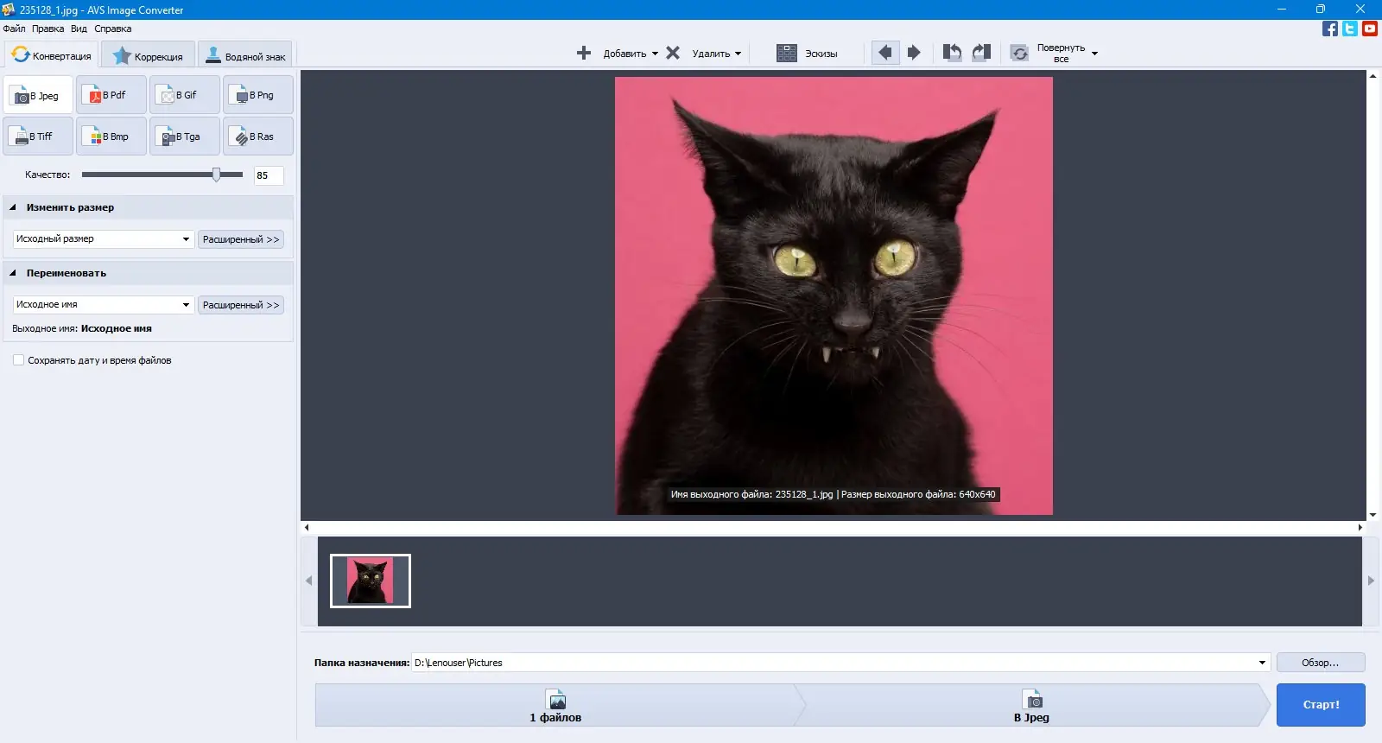Pick the 'В Tga' output format
Image resolution: width=1382 pixels, height=743 pixels.
point(185,137)
